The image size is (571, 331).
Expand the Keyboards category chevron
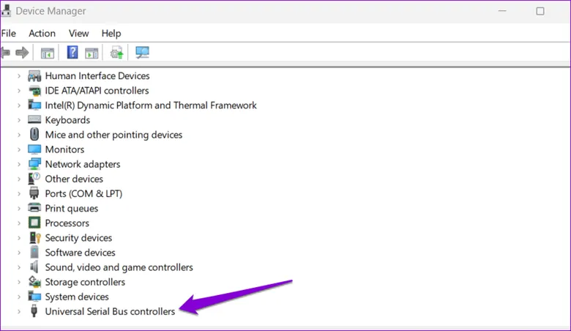click(19, 120)
